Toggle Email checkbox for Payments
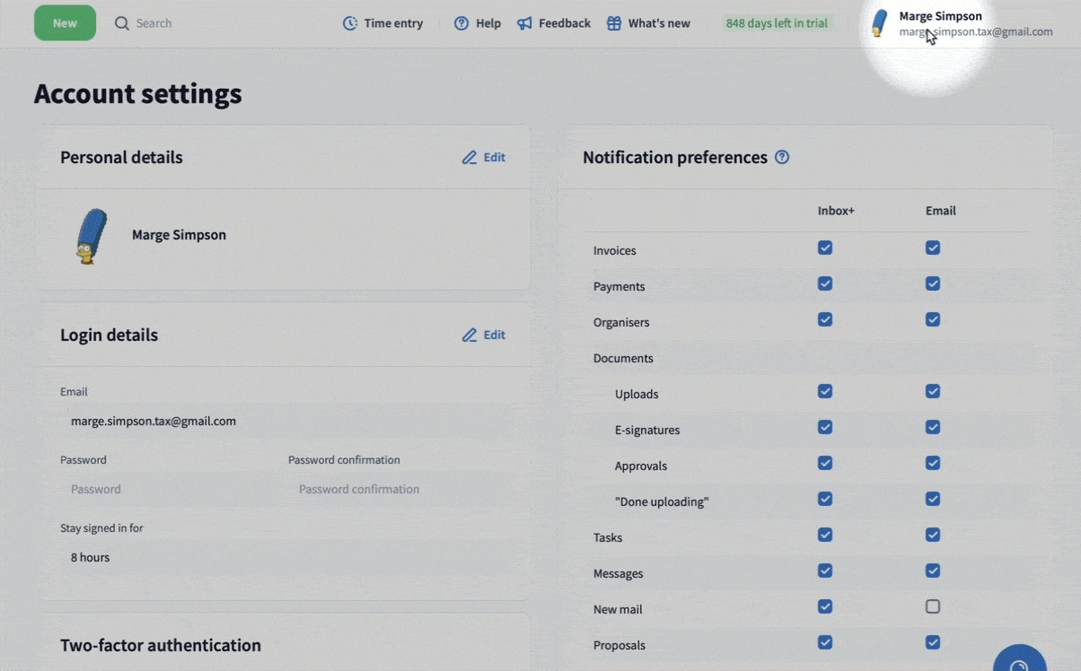1081x671 pixels. pos(933,284)
